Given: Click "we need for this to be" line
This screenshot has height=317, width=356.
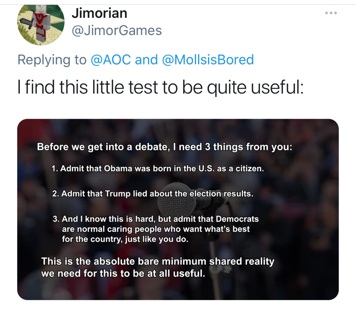Looking at the screenshot, I should pos(123,273).
